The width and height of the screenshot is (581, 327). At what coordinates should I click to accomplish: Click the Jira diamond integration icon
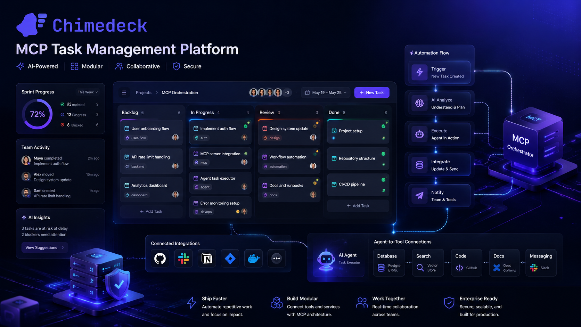click(x=230, y=259)
